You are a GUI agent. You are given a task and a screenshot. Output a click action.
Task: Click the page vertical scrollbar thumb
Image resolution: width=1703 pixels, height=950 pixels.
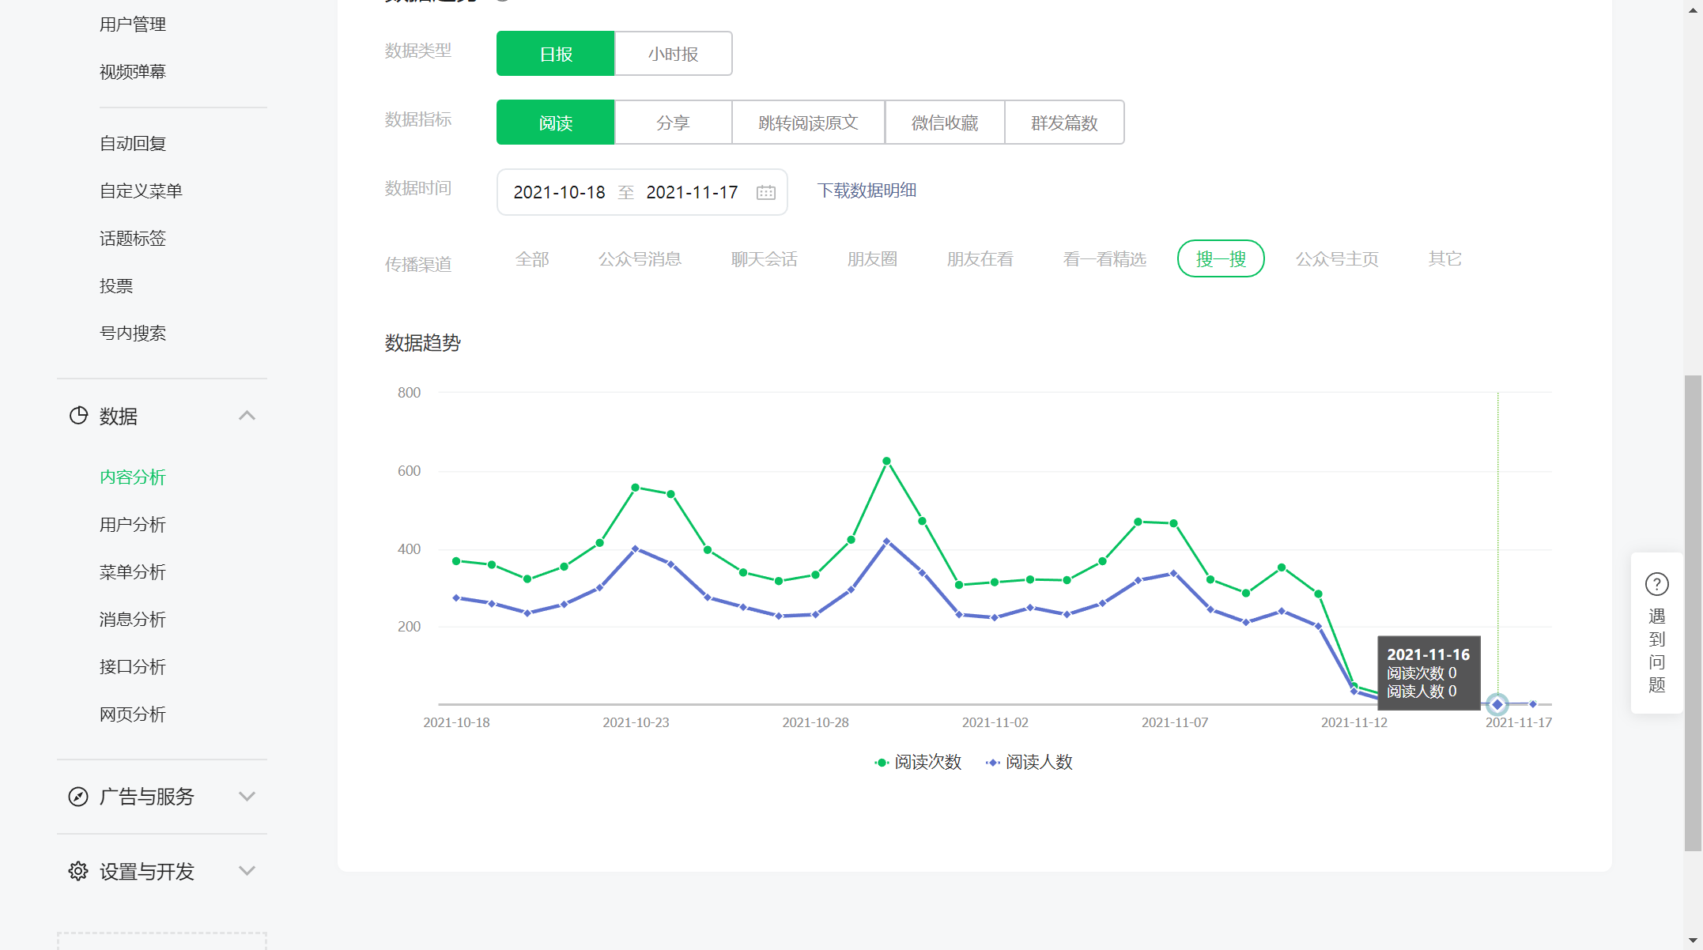click(1693, 613)
